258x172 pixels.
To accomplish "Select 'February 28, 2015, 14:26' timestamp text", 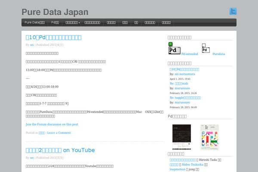I will pyautogui.click(x=183, y=93).
